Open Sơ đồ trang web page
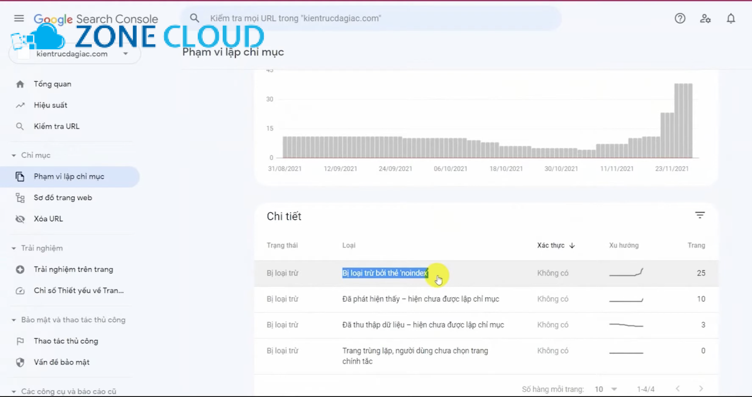Viewport: 752px width, 397px height. pyautogui.click(x=63, y=198)
